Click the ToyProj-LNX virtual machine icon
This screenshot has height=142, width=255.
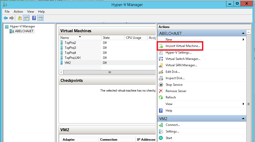[x=61, y=58]
